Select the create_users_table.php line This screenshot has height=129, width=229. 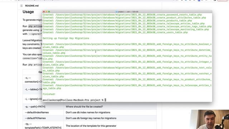[x=115, y=32]
